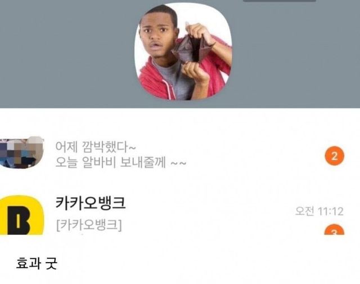Tap the [카카오뱅크] message preview text
This screenshot has width=360, height=284.
pyautogui.click(x=89, y=225)
